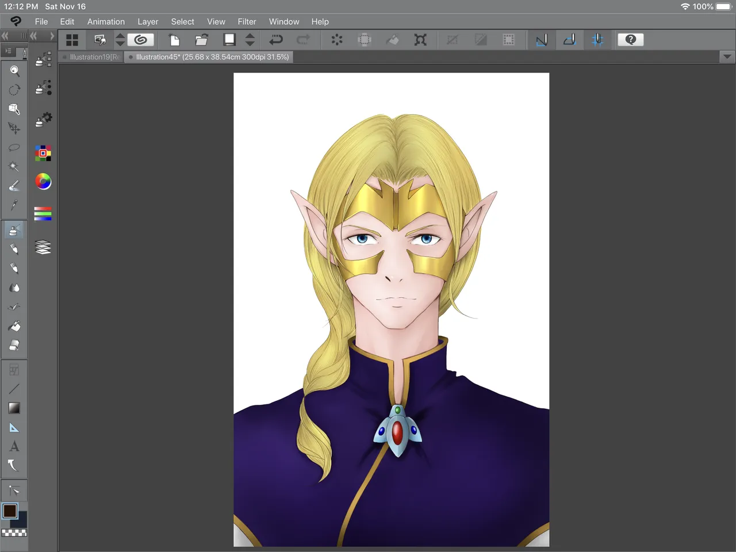736x552 pixels.
Task: Open the four-square grid quick access
Action: (x=72, y=40)
